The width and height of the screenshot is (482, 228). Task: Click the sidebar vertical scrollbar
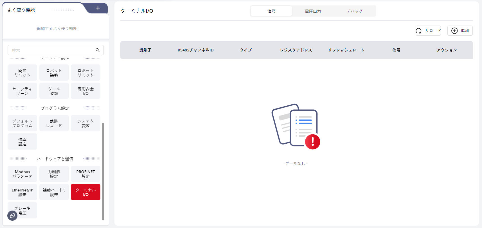click(103, 171)
